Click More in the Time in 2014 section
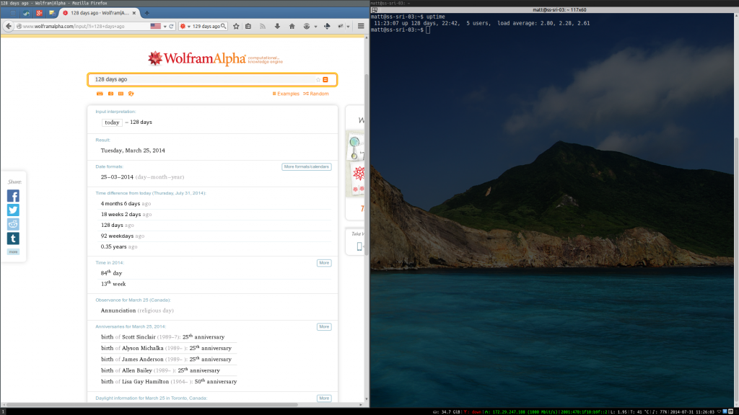 point(324,263)
